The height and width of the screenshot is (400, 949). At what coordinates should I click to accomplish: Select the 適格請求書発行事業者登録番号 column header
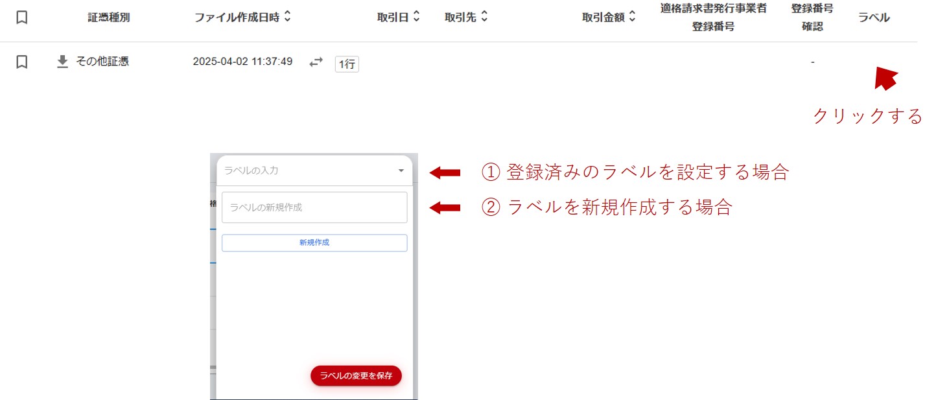713,18
